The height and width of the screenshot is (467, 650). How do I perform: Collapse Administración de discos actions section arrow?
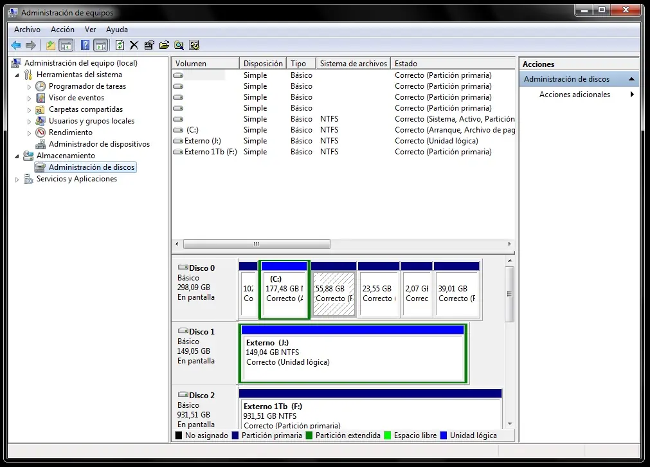tap(631, 79)
